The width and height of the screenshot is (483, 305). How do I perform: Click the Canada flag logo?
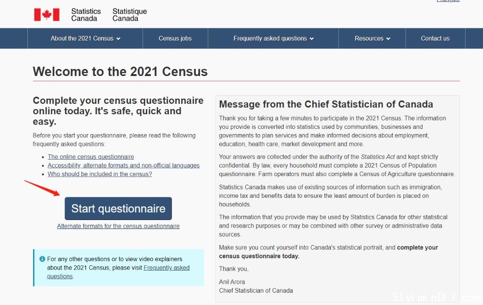point(47,15)
